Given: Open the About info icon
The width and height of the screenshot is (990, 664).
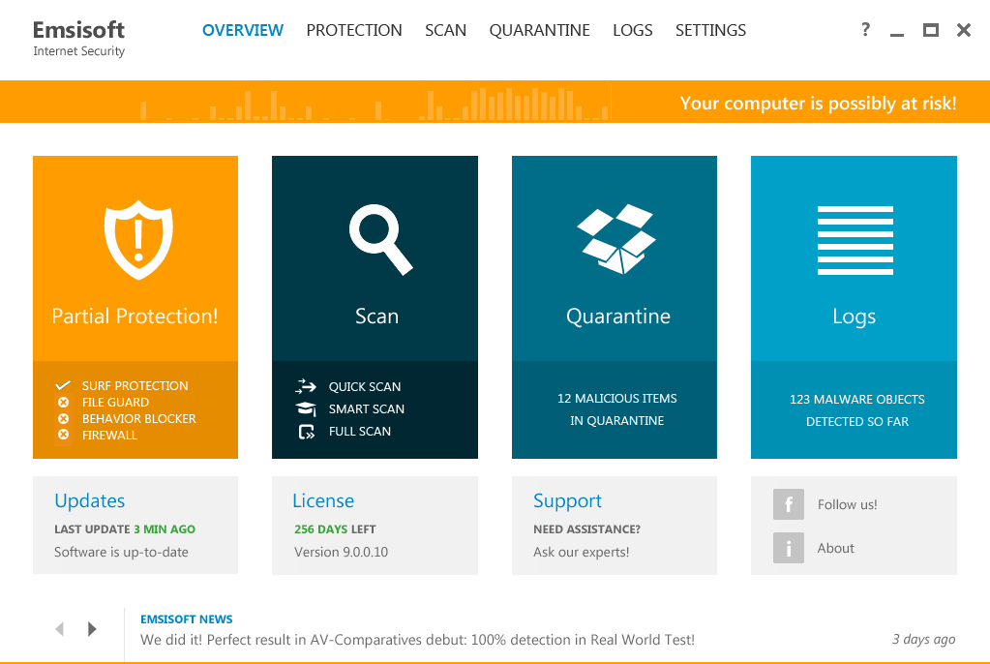Looking at the screenshot, I should click(789, 548).
